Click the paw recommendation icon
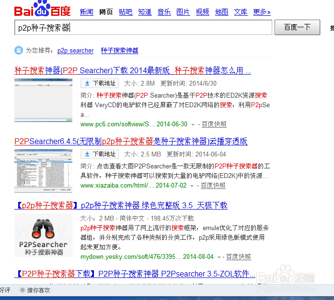 (x=19, y=50)
